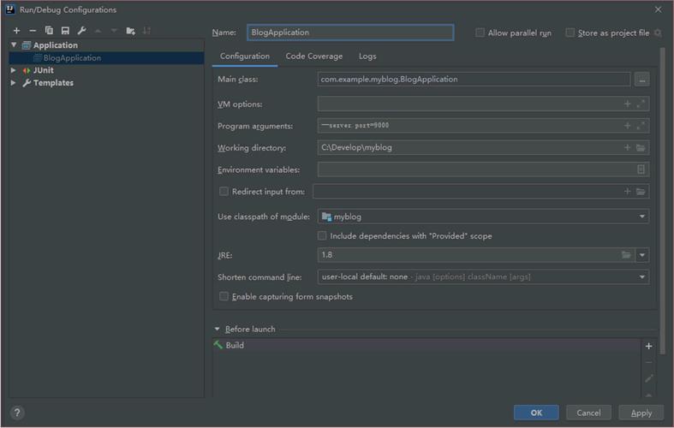Select the BlogApplication configuration in the tree
674x428 pixels.
[106, 57]
